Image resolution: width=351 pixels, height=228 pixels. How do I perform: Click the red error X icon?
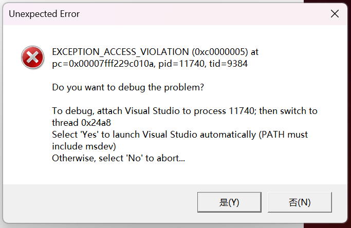[x=32, y=57]
